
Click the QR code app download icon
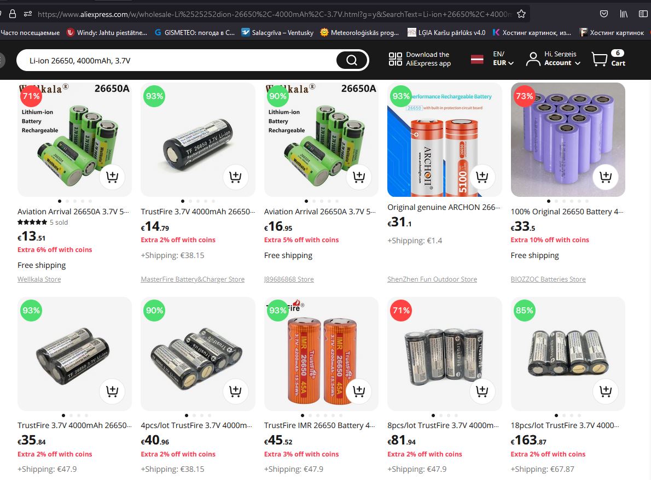395,59
